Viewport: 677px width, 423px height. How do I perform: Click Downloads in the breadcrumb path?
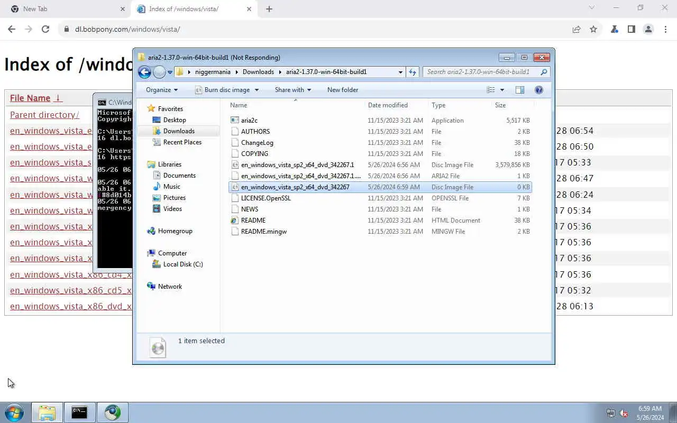tap(258, 72)
